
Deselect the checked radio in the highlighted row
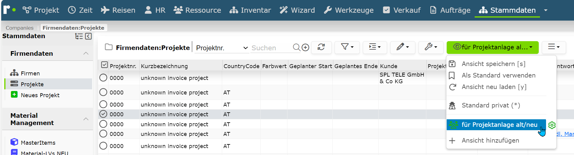pyautogui.click(x=103, y=114)
